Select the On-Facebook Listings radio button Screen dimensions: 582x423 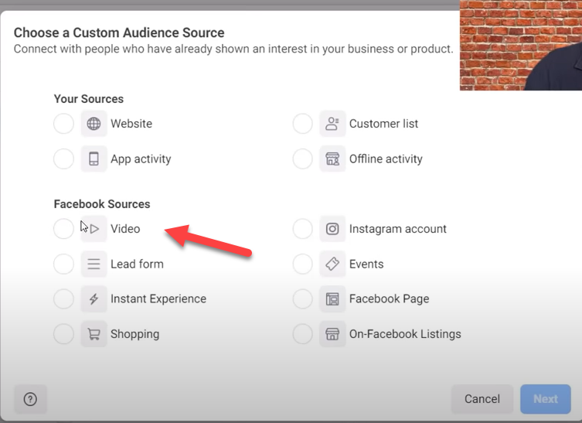pyautogui.click(x=302, y=334)
